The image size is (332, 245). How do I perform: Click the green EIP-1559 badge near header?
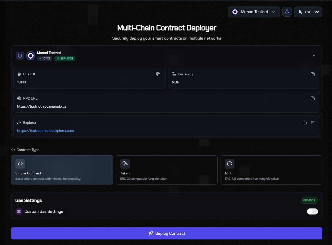[65, 58]
